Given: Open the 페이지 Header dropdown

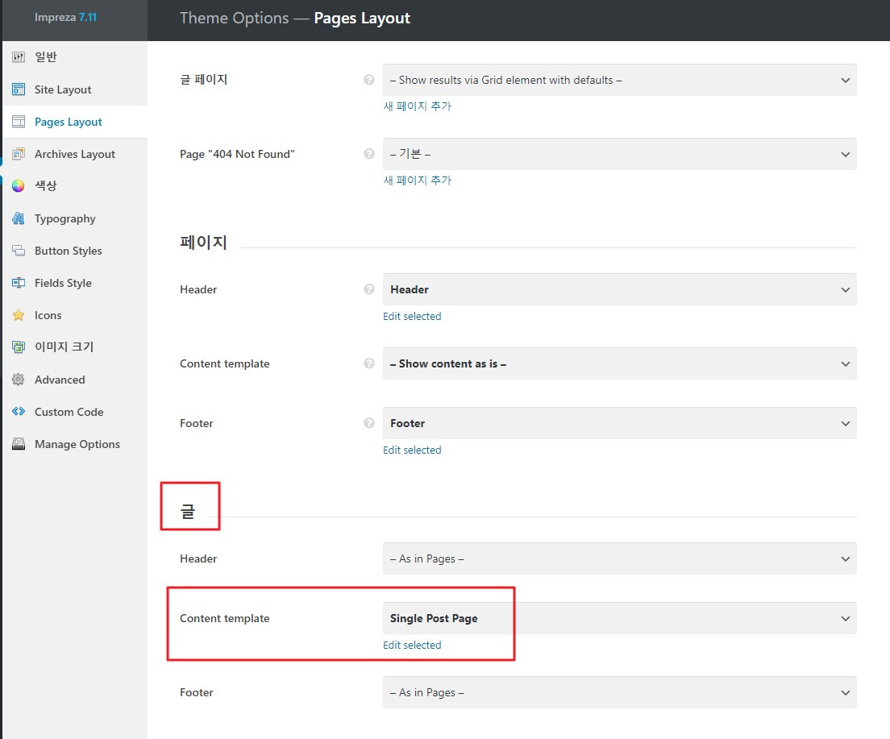Looking at the screenshot, I should point(620,289).
